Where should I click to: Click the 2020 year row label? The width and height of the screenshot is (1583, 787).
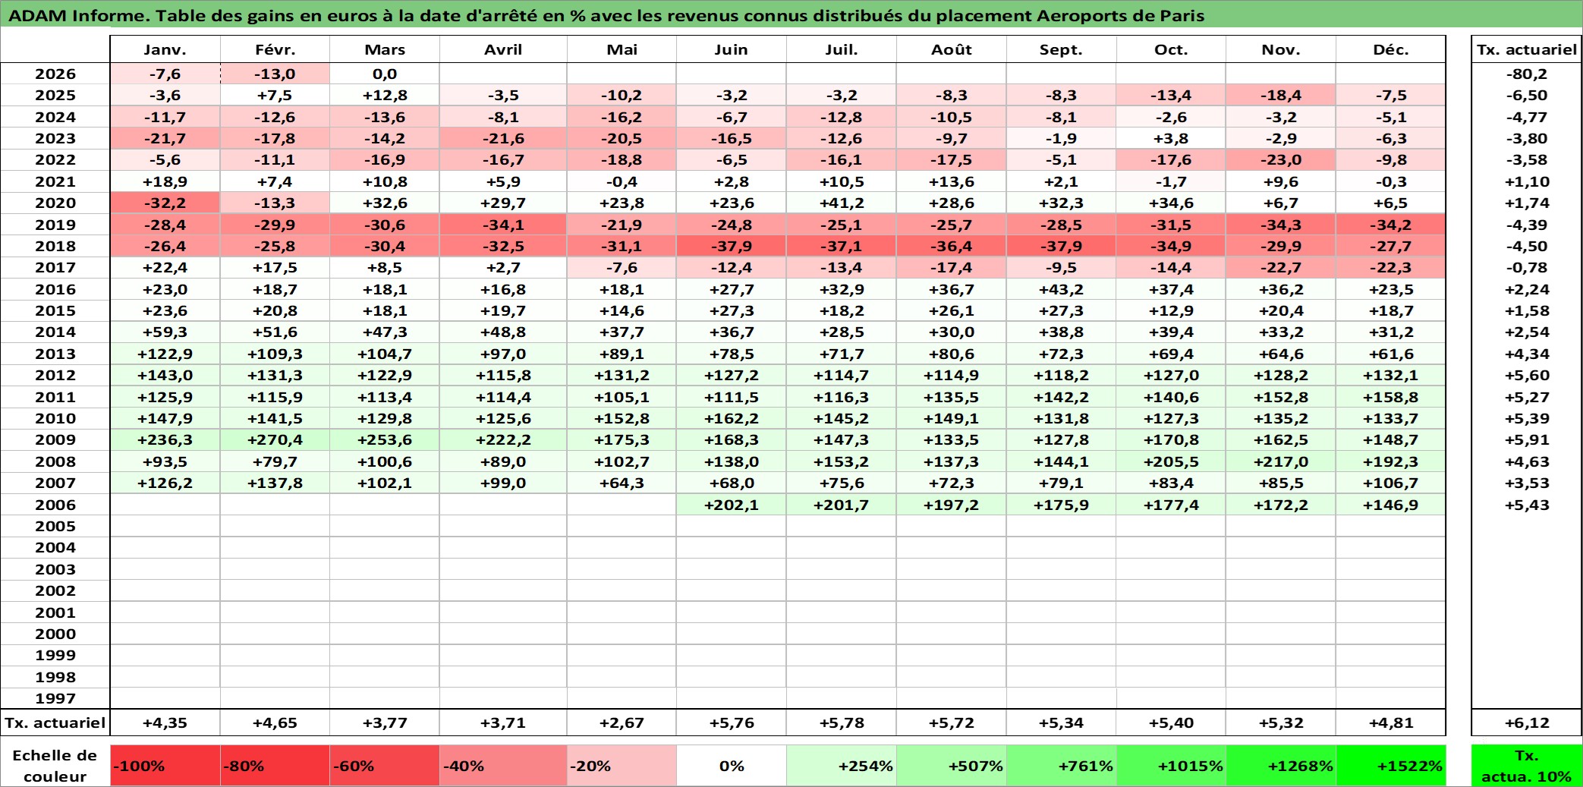pos(55,203)
